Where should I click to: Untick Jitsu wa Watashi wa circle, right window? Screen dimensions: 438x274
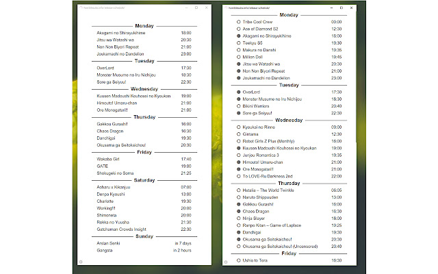(x=239, y=64)
